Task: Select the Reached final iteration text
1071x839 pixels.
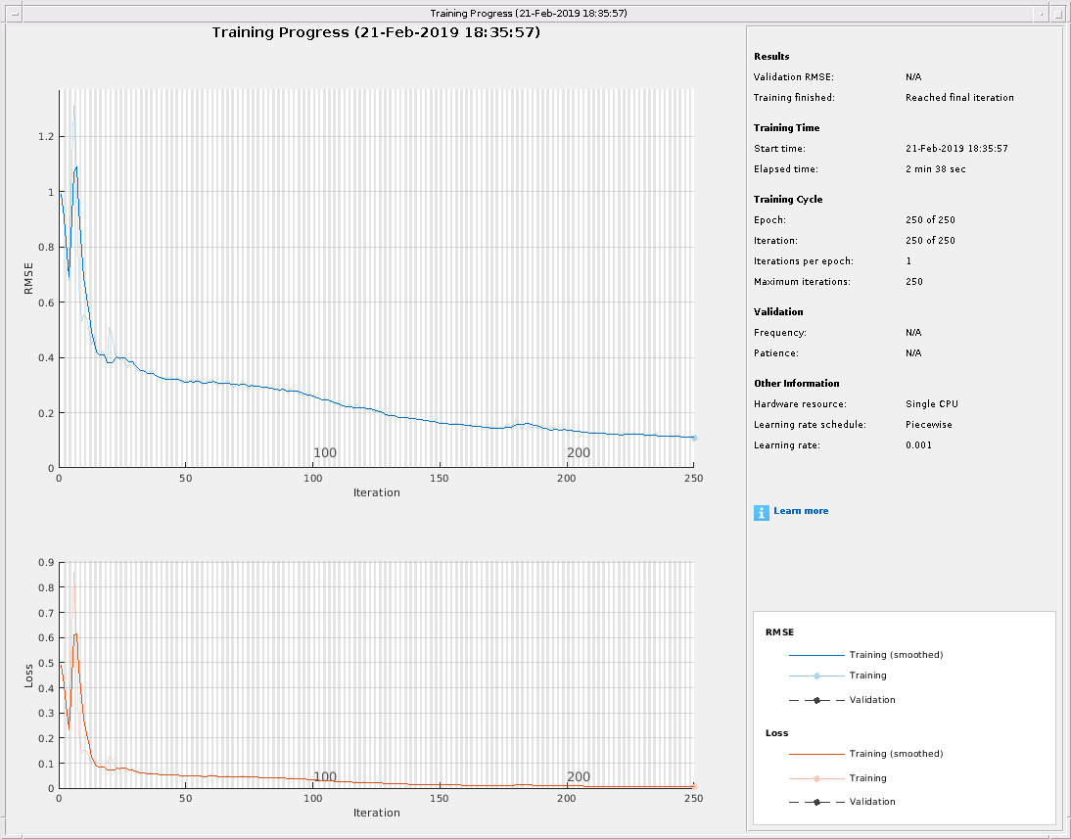Action: tap(959, 98)
